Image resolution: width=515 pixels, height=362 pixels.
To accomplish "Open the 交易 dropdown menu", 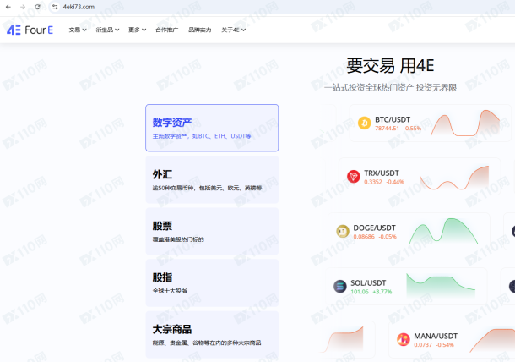I will tap(78, 30).
